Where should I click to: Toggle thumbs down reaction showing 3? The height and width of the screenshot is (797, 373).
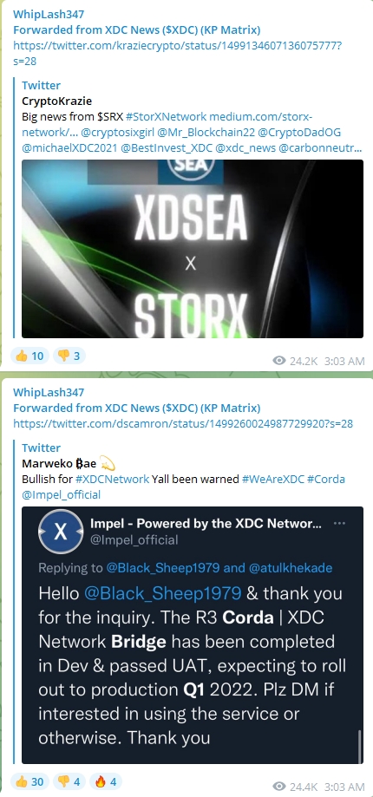69,356
